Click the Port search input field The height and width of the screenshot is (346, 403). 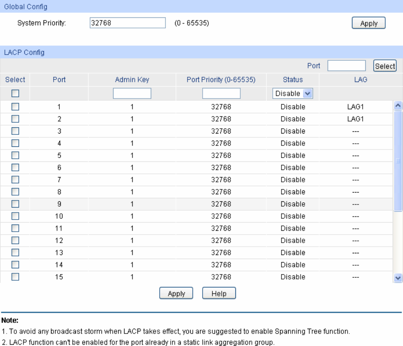[346, 66]
